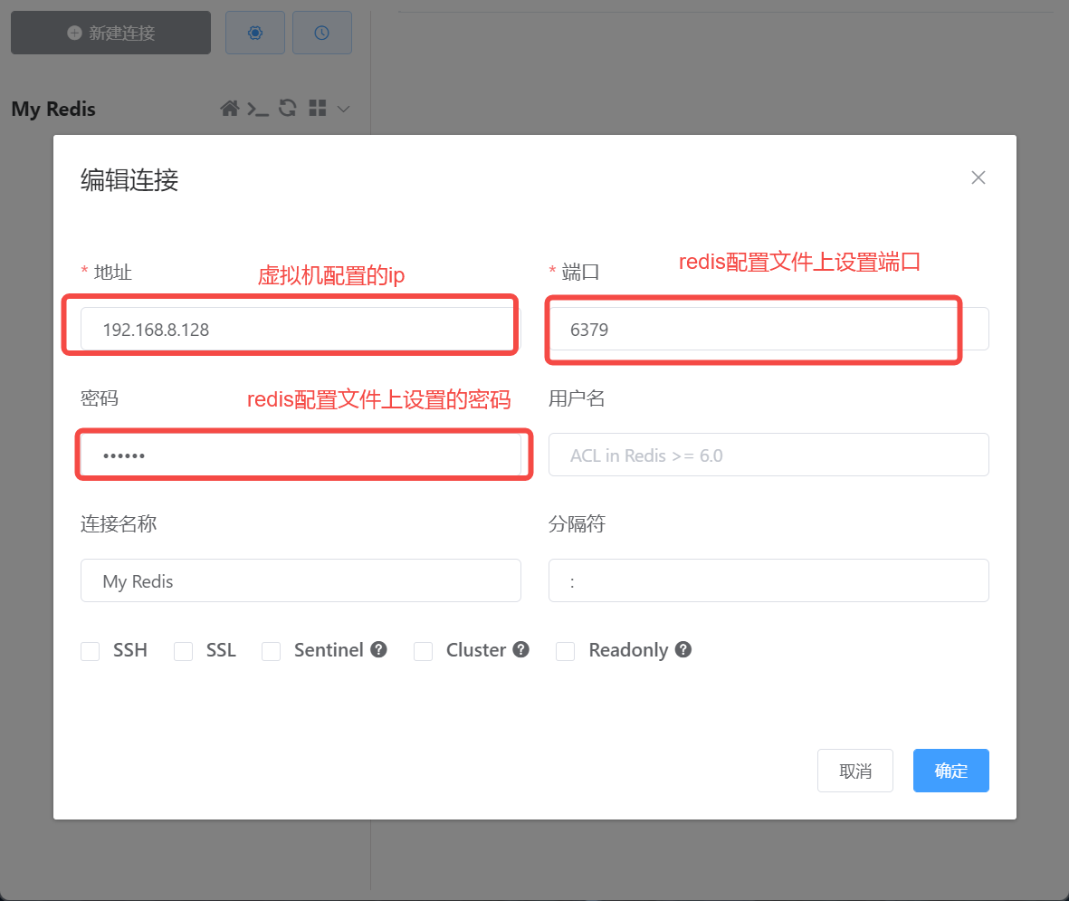Open the console terminal icon for My Redis
The height and width of the screenshot is (901, 1069).
258,109
